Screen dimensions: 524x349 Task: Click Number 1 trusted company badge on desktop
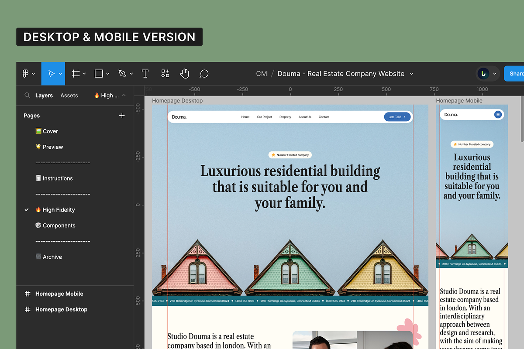coord(290,155)
